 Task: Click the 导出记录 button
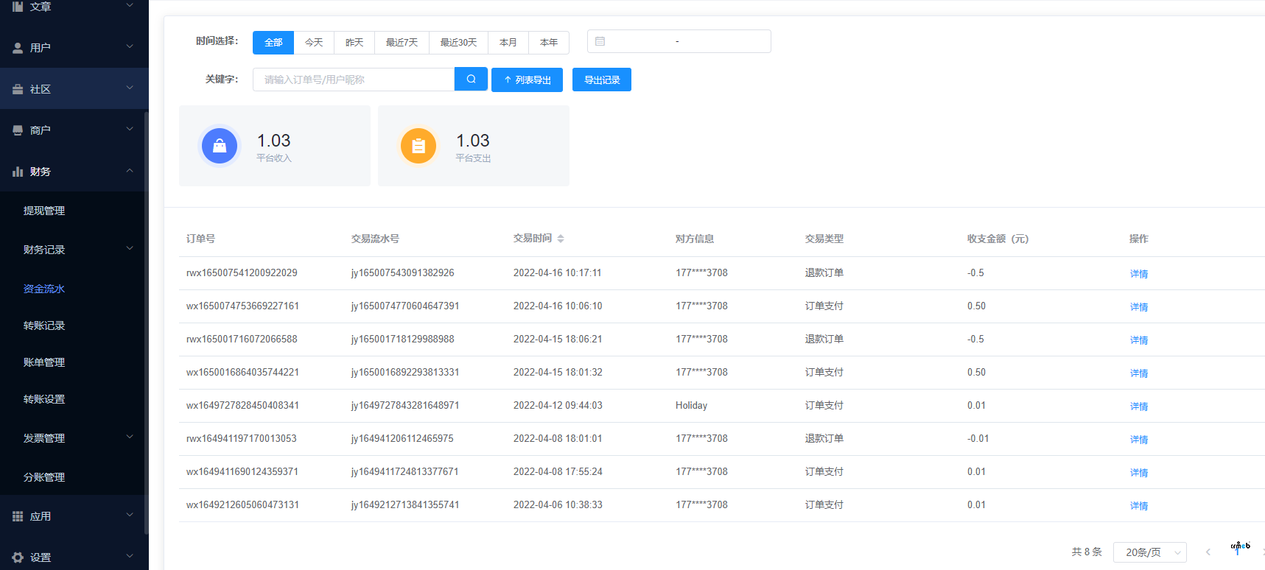[602, 80]
